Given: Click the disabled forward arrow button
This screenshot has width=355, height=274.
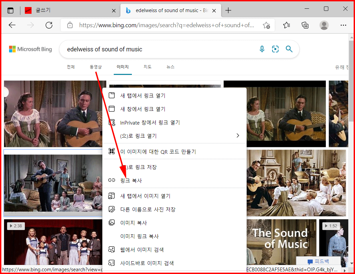Looking at the screenshot, I should tap(30, 25).
